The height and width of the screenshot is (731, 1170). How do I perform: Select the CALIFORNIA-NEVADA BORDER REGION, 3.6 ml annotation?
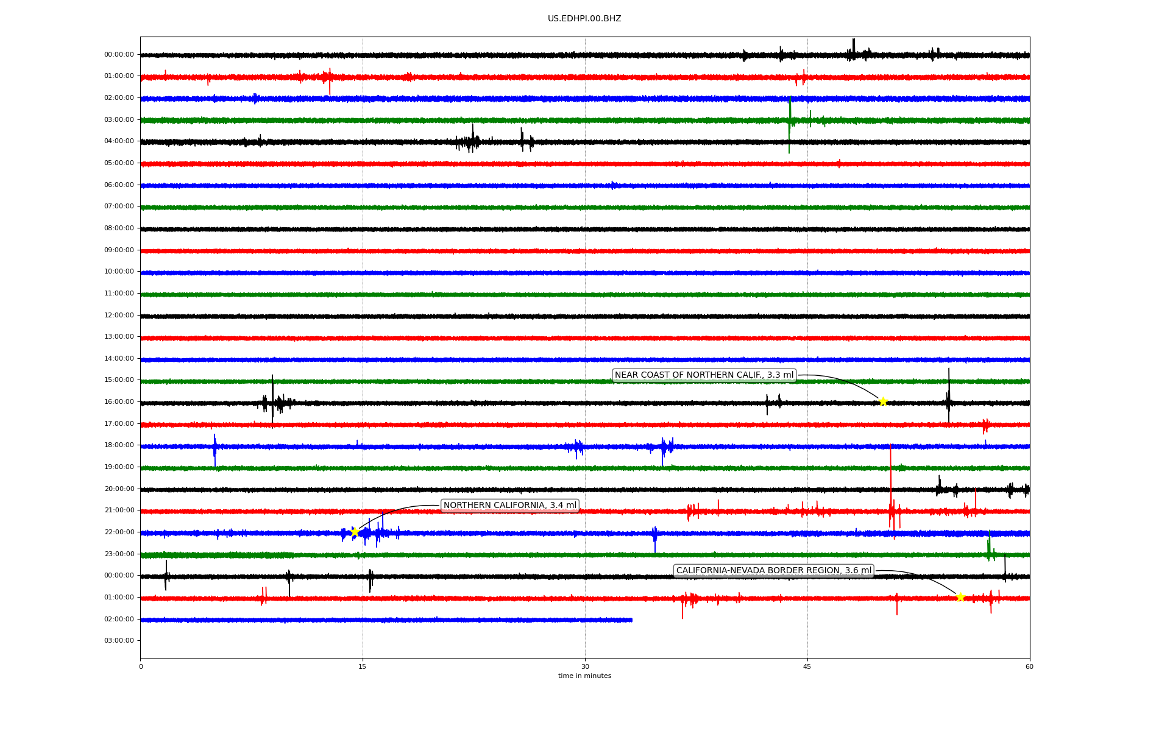(774, 571)
